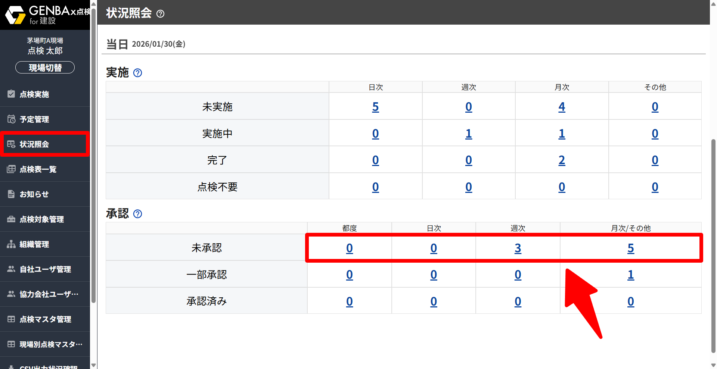This screenshot has width=717, height=369.
Task: Click the 点検表一覧 table icon
Action: pos(11,169)
